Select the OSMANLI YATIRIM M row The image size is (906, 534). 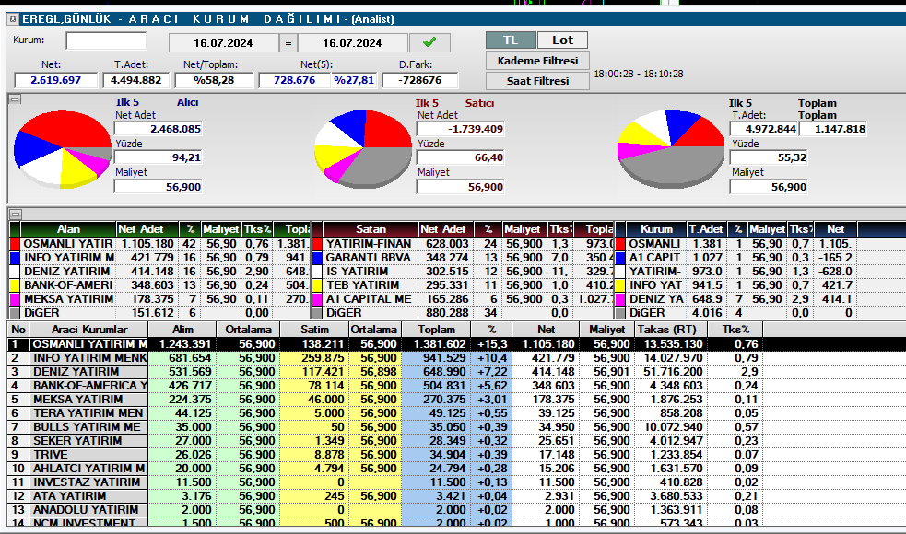tap(456, 344)
